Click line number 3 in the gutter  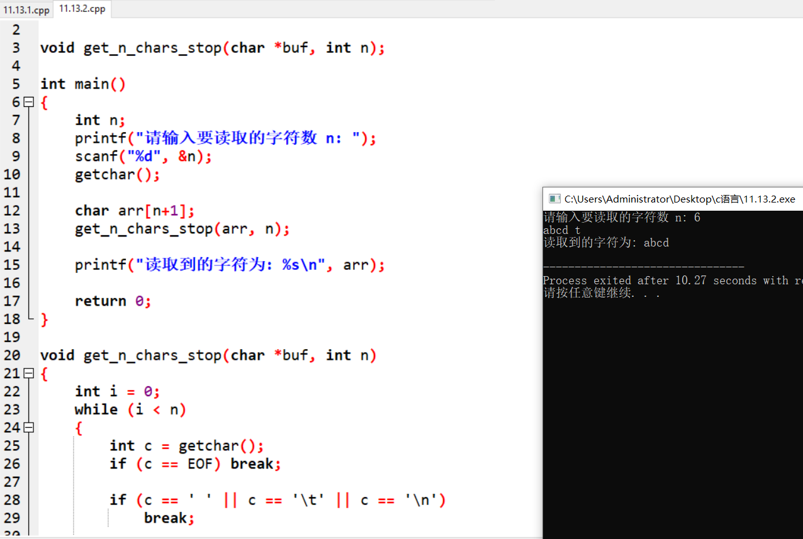pyautogui.click(x=16, y=48)
